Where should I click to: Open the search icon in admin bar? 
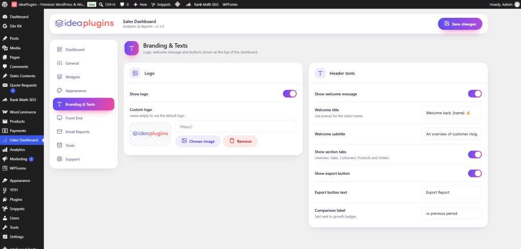(101, 5)
